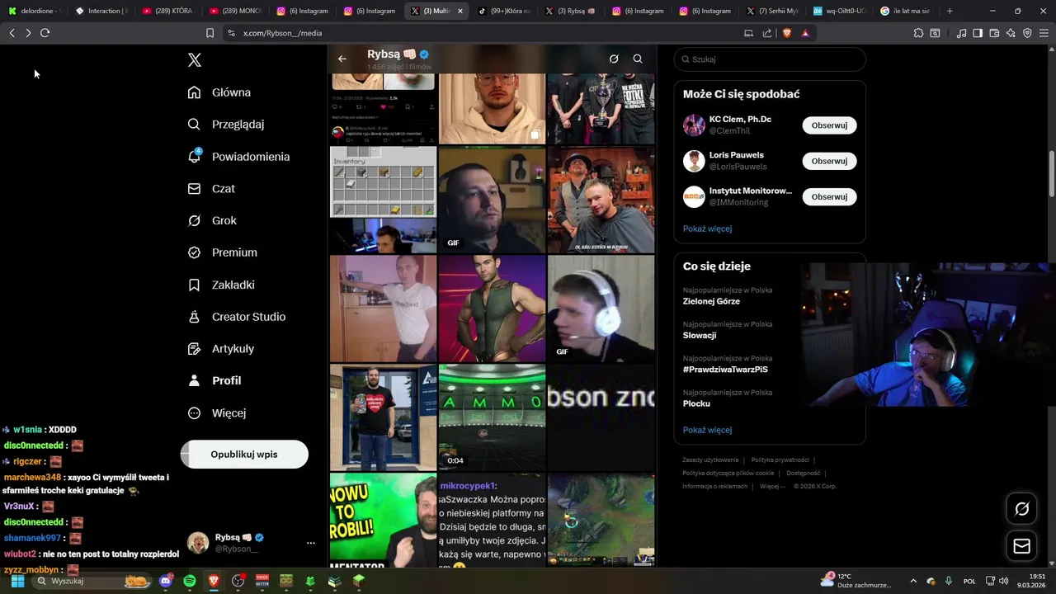
Task: Open Przeglądaj explore page
Action: [226, 125]
